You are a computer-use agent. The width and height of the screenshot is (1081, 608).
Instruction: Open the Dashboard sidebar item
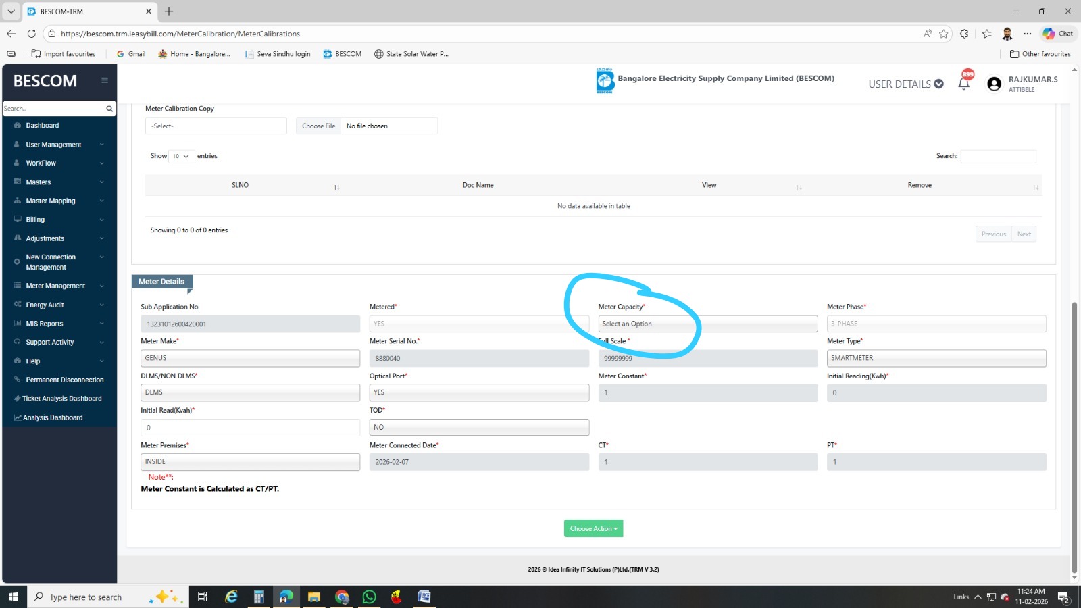42,126
